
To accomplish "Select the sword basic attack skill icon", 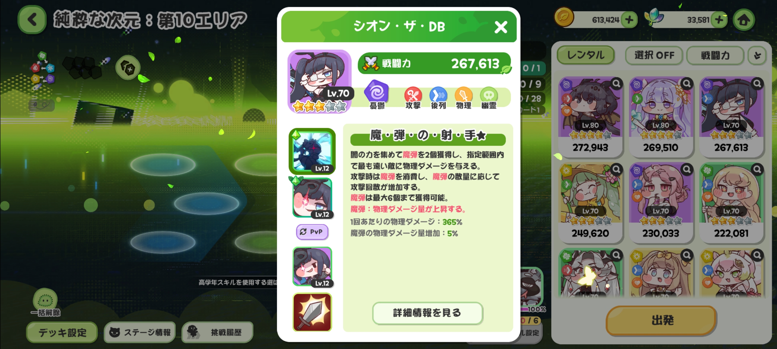I will coord(312,312).
